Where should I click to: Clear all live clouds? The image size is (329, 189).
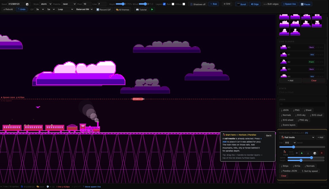[314, 80]
